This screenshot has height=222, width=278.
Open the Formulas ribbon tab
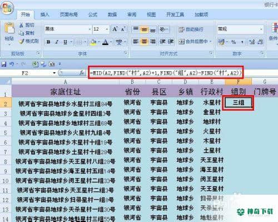93,14
